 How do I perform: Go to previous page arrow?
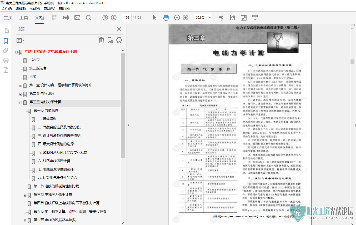point(105,18)
